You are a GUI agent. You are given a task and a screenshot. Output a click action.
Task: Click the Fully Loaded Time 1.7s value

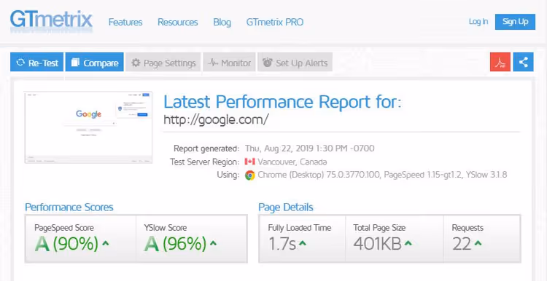pos(282,244)
